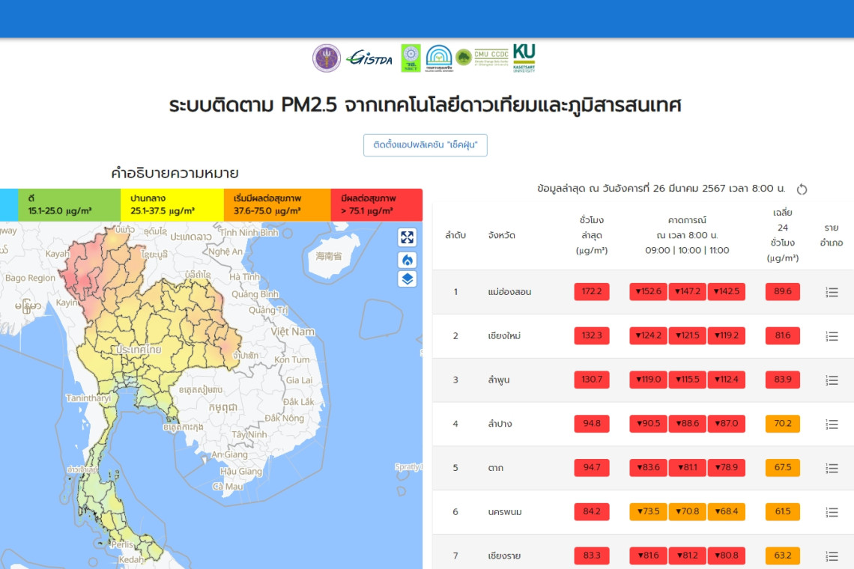
Task: Refresh the latest data timestamp
Action: (x=802, y=189)
